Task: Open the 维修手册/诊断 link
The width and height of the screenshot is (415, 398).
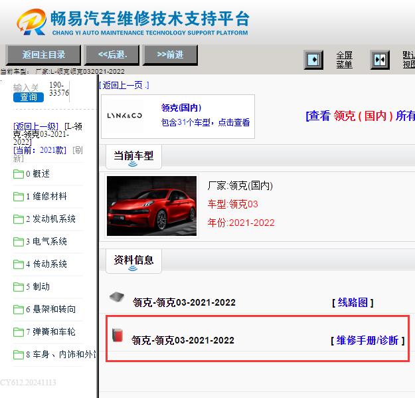Action: pos(367,340)
